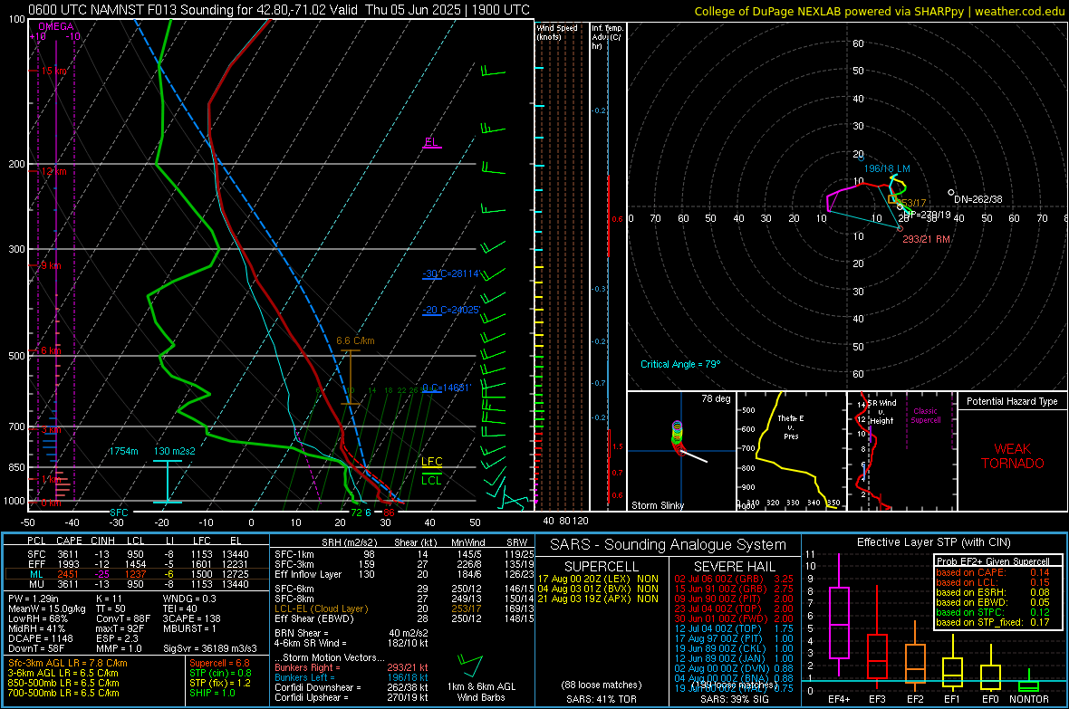This screenshot has height=709, width=1069.
Task: Select the Classic Supercell purple label
Action: pyautogui.click(x=925, y=416)
